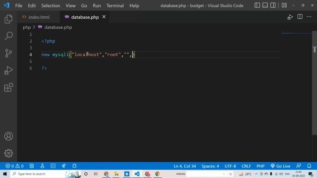
Task: Open the Windows Start menu
Action: point(5,174)
